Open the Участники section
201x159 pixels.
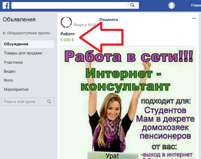(13, 62)
